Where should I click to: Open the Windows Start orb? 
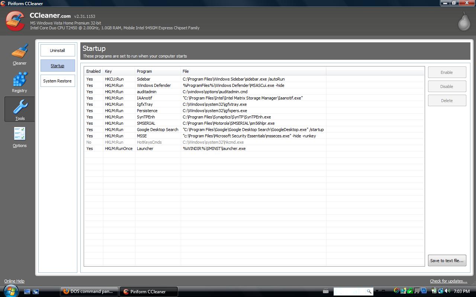[10, 291]
